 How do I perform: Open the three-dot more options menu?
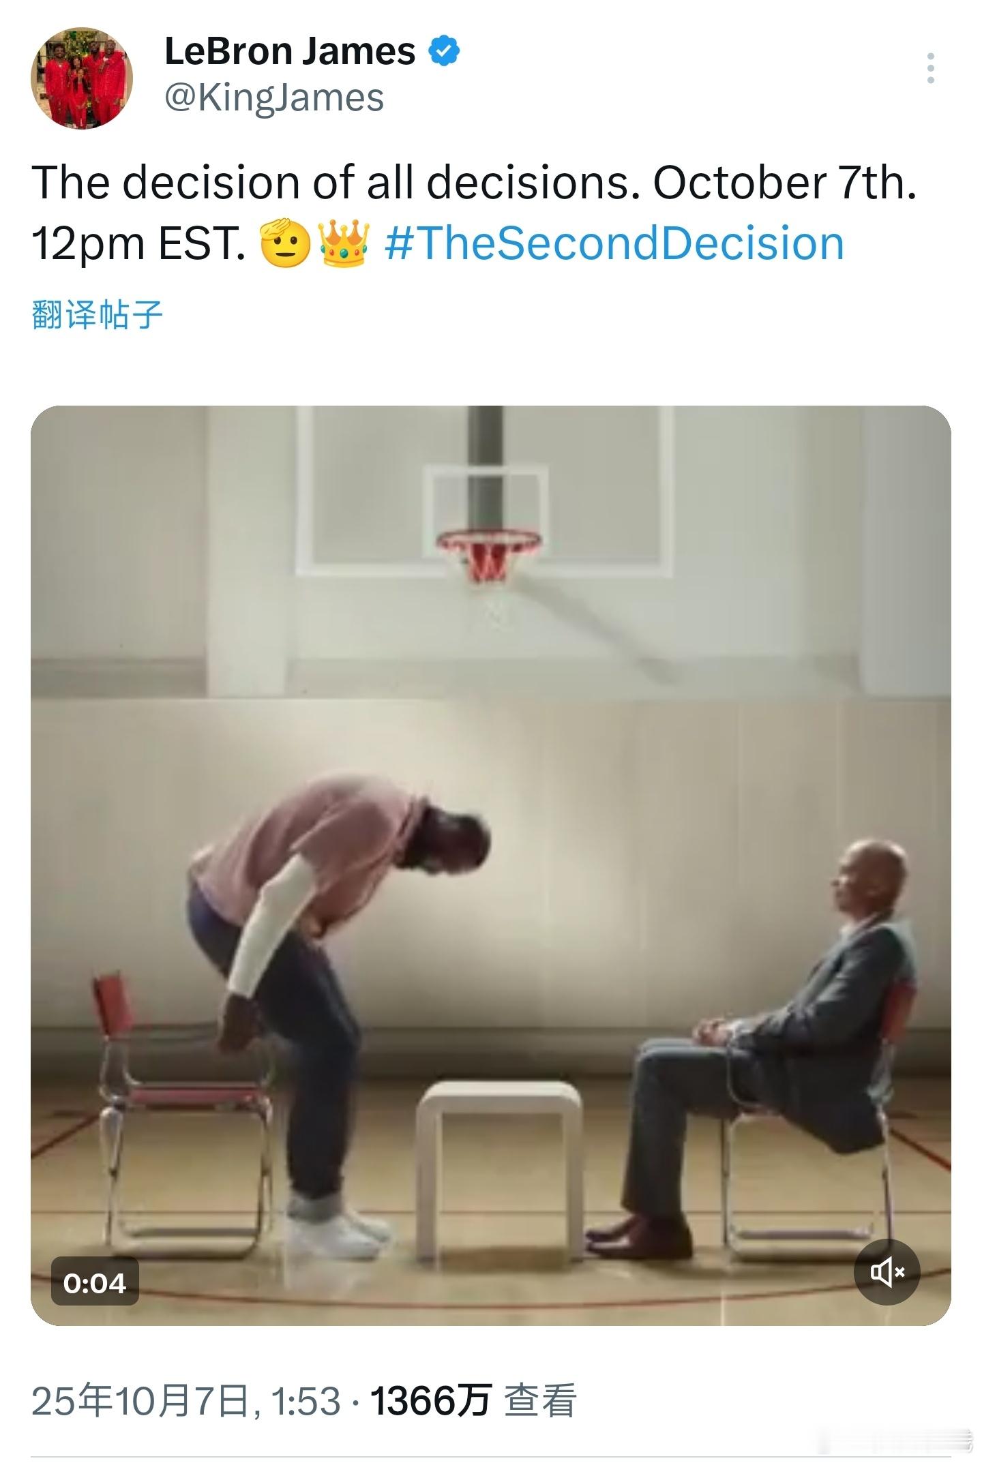(x=930, y=68)
